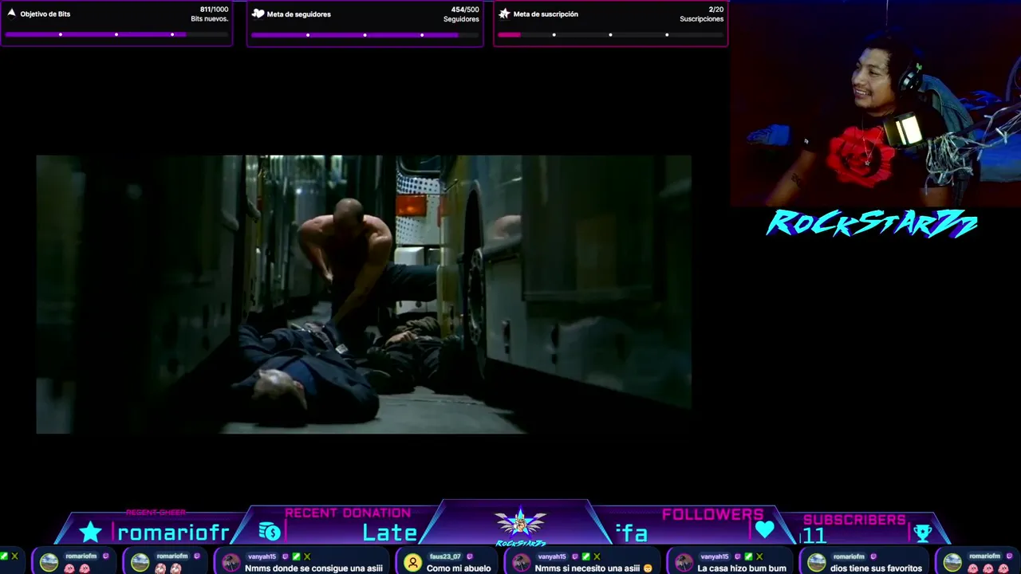Screen dimensions: 1021x574
Task: Click the avatar beside 'Nmms donde se consigue una asiii'
Action: pos(231,563)
